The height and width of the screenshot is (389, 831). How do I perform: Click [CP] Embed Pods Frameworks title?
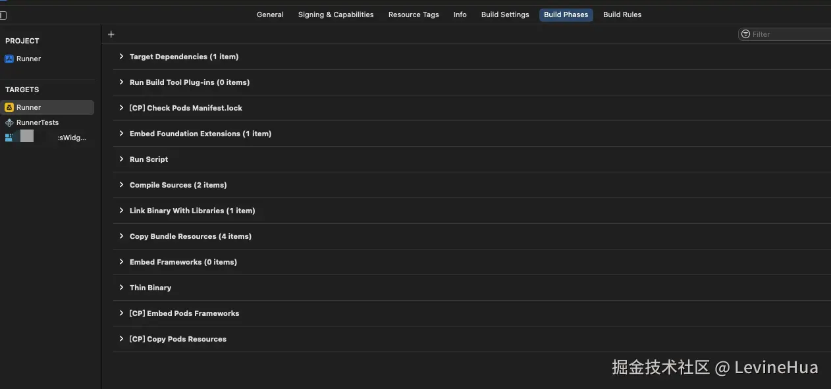point(184,313)
